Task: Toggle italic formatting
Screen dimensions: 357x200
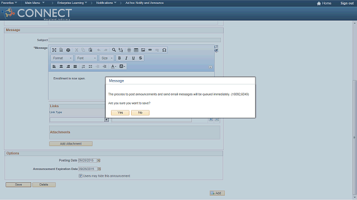Action: tap(127, 58)
